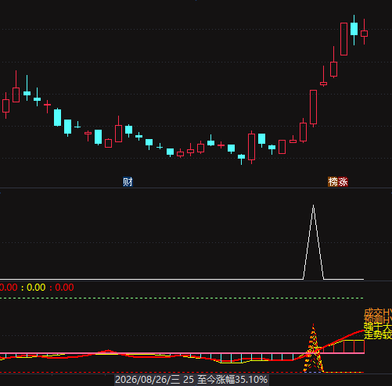Click the blue 财 finance marker icon
This screenshot has height=386, width=392.
pyautogui.click(x=128, y=182)
